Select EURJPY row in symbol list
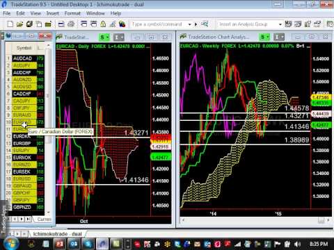Viewport: 334px width, 250px height. (24, 151)
